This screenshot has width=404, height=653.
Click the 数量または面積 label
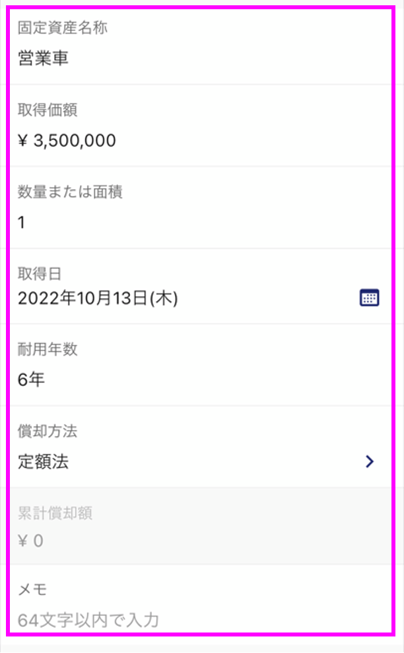click(x=70, y=192)
